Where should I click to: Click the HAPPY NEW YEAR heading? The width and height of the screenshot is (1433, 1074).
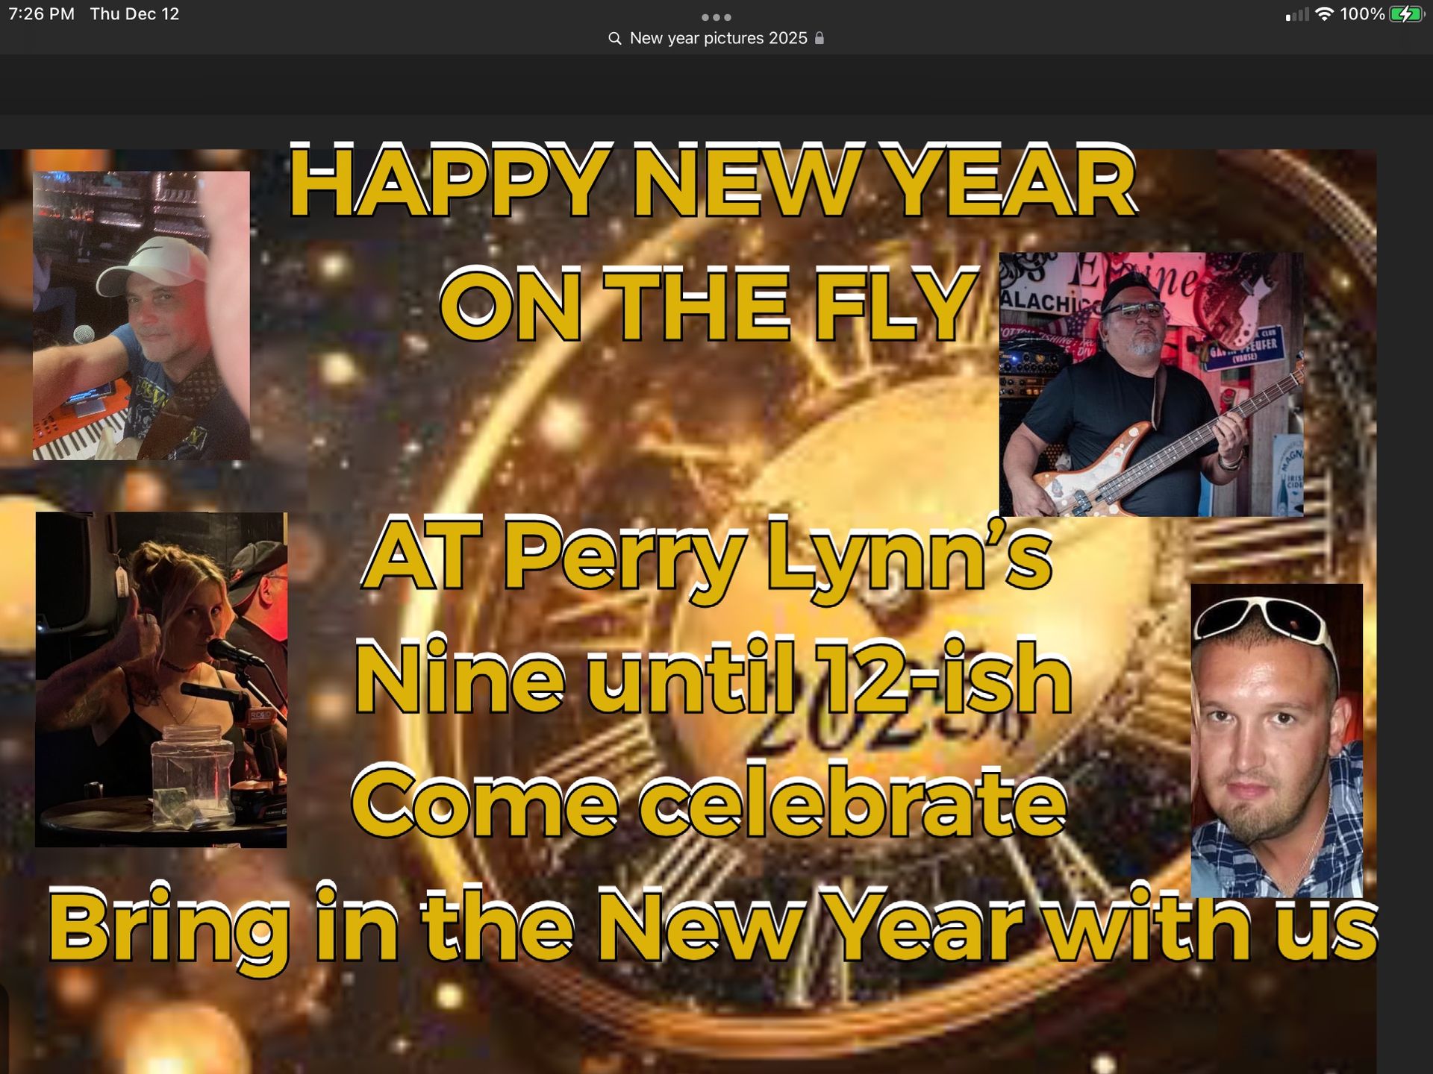coord(713,183)
